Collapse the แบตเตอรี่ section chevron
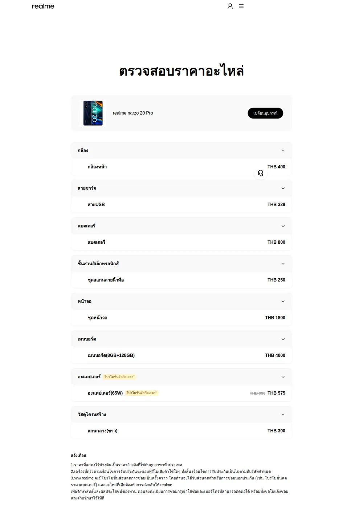The image size is (363, 518). click(x=283, y=226)
